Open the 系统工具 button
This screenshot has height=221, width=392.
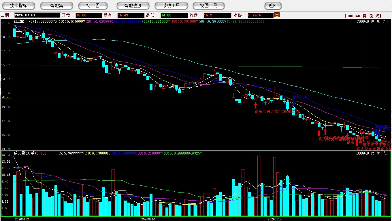(x=171, y=5)
